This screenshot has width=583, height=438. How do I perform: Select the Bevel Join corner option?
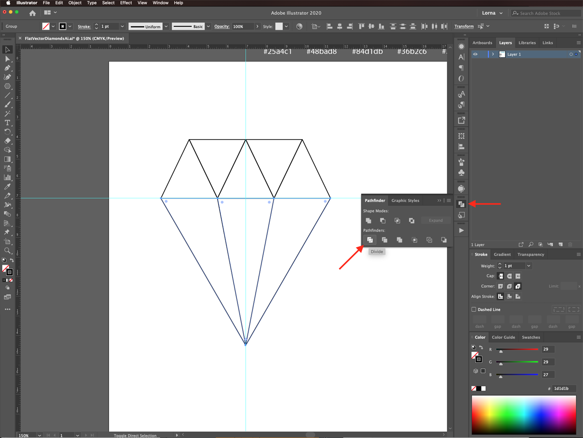[x=518, y=286]
